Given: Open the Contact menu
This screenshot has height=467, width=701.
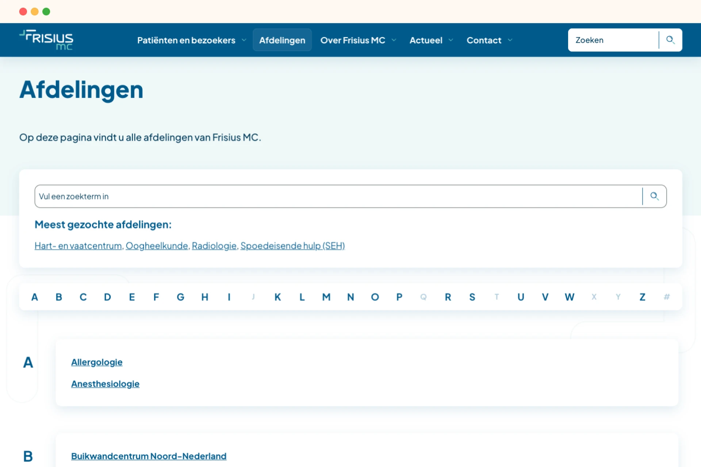Looking at the screenshot, I should [484, 40].
